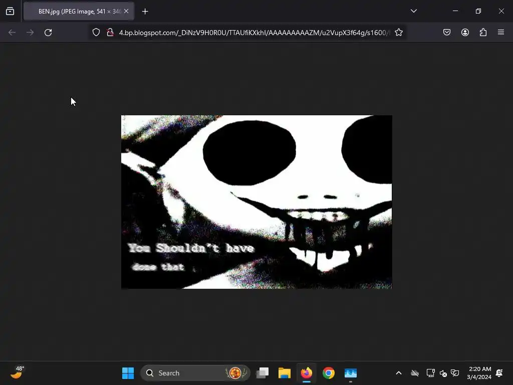Open Firefox account menu

tap(465, 32)
